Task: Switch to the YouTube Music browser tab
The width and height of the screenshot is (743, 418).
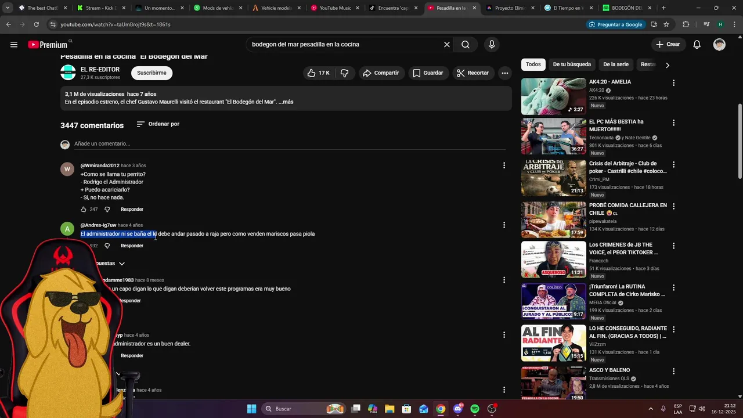Action: click(x=335, y=8)
